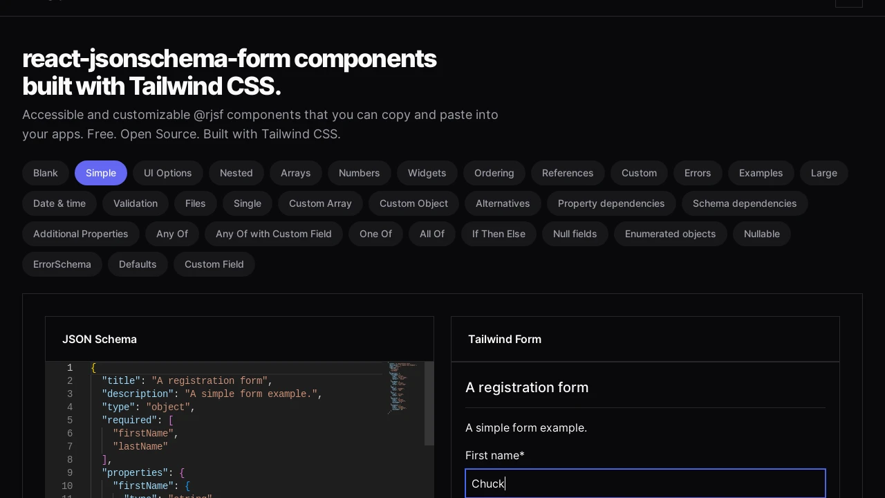Click the editor vertical scrollbar
Screen dimensions: 885x498
pos(429,403)
